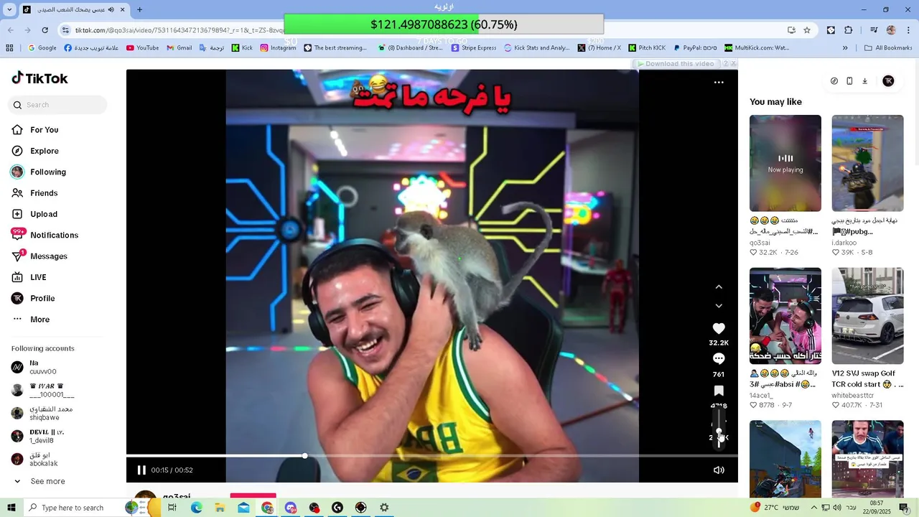
Task: Open the coins icon in TikTok header
Action: tap(834, 81)
